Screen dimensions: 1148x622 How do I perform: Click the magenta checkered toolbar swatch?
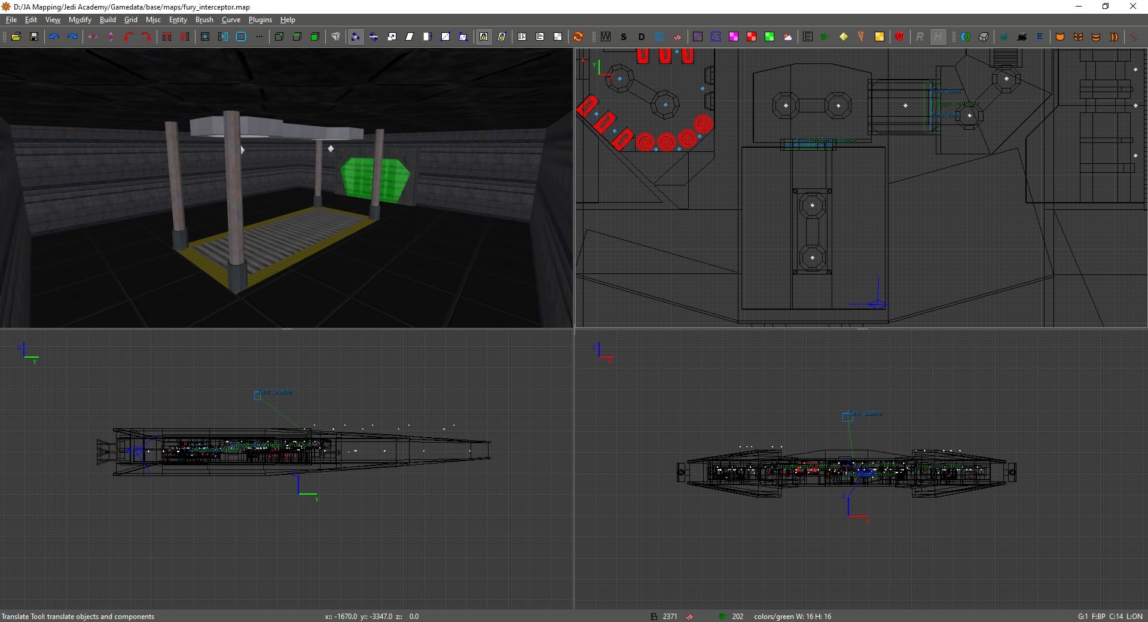[x=734, y=36]
